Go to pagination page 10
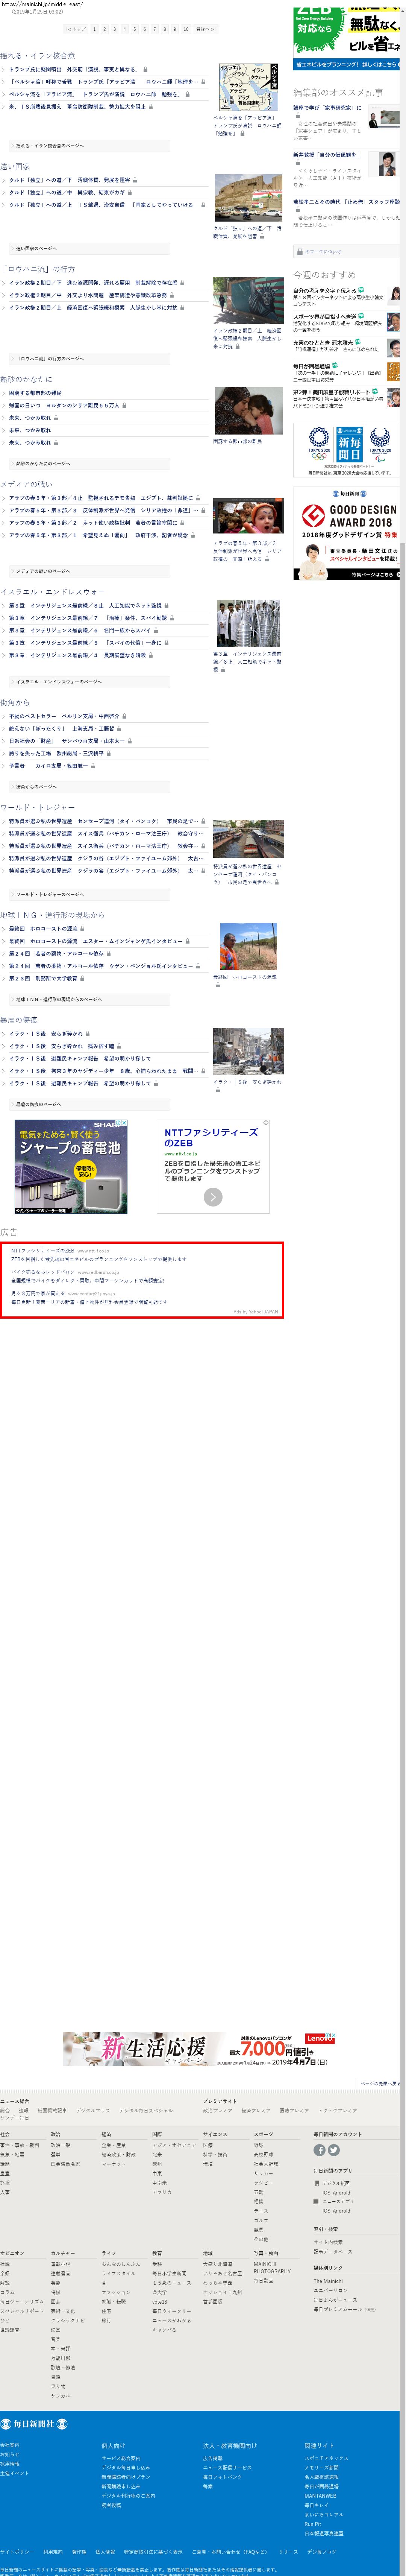 (186, 29)
